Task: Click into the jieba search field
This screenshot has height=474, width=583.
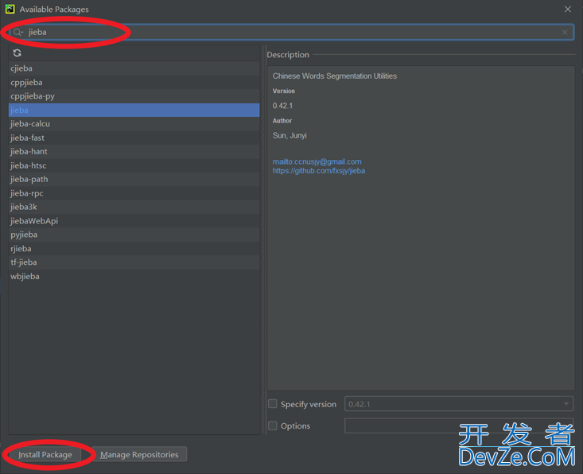Action: click(x=291, y=33)
